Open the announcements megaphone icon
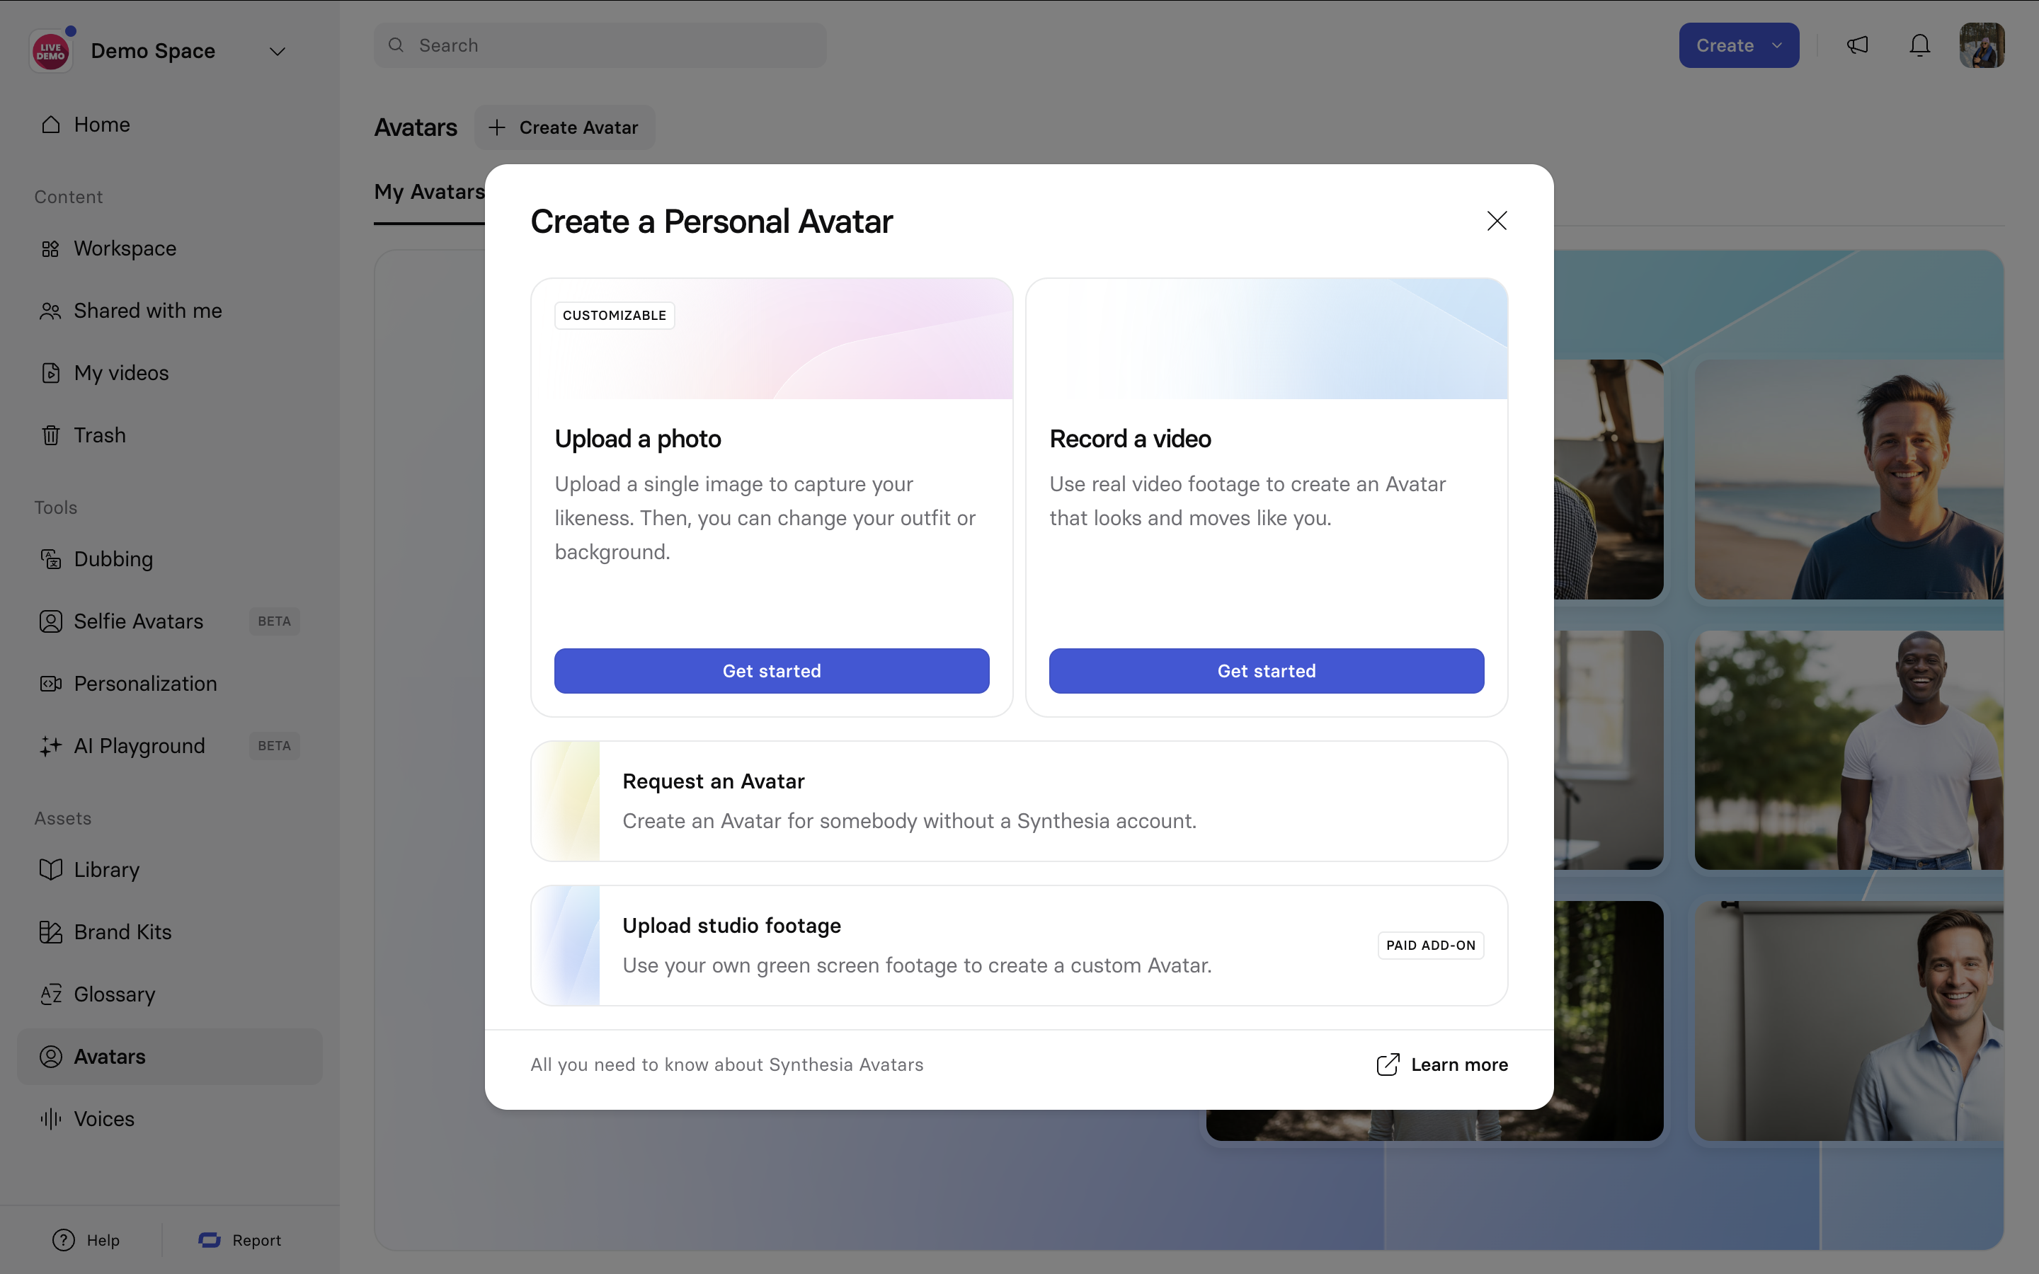2039x1274 pixels. click(x=1857, y=45)
